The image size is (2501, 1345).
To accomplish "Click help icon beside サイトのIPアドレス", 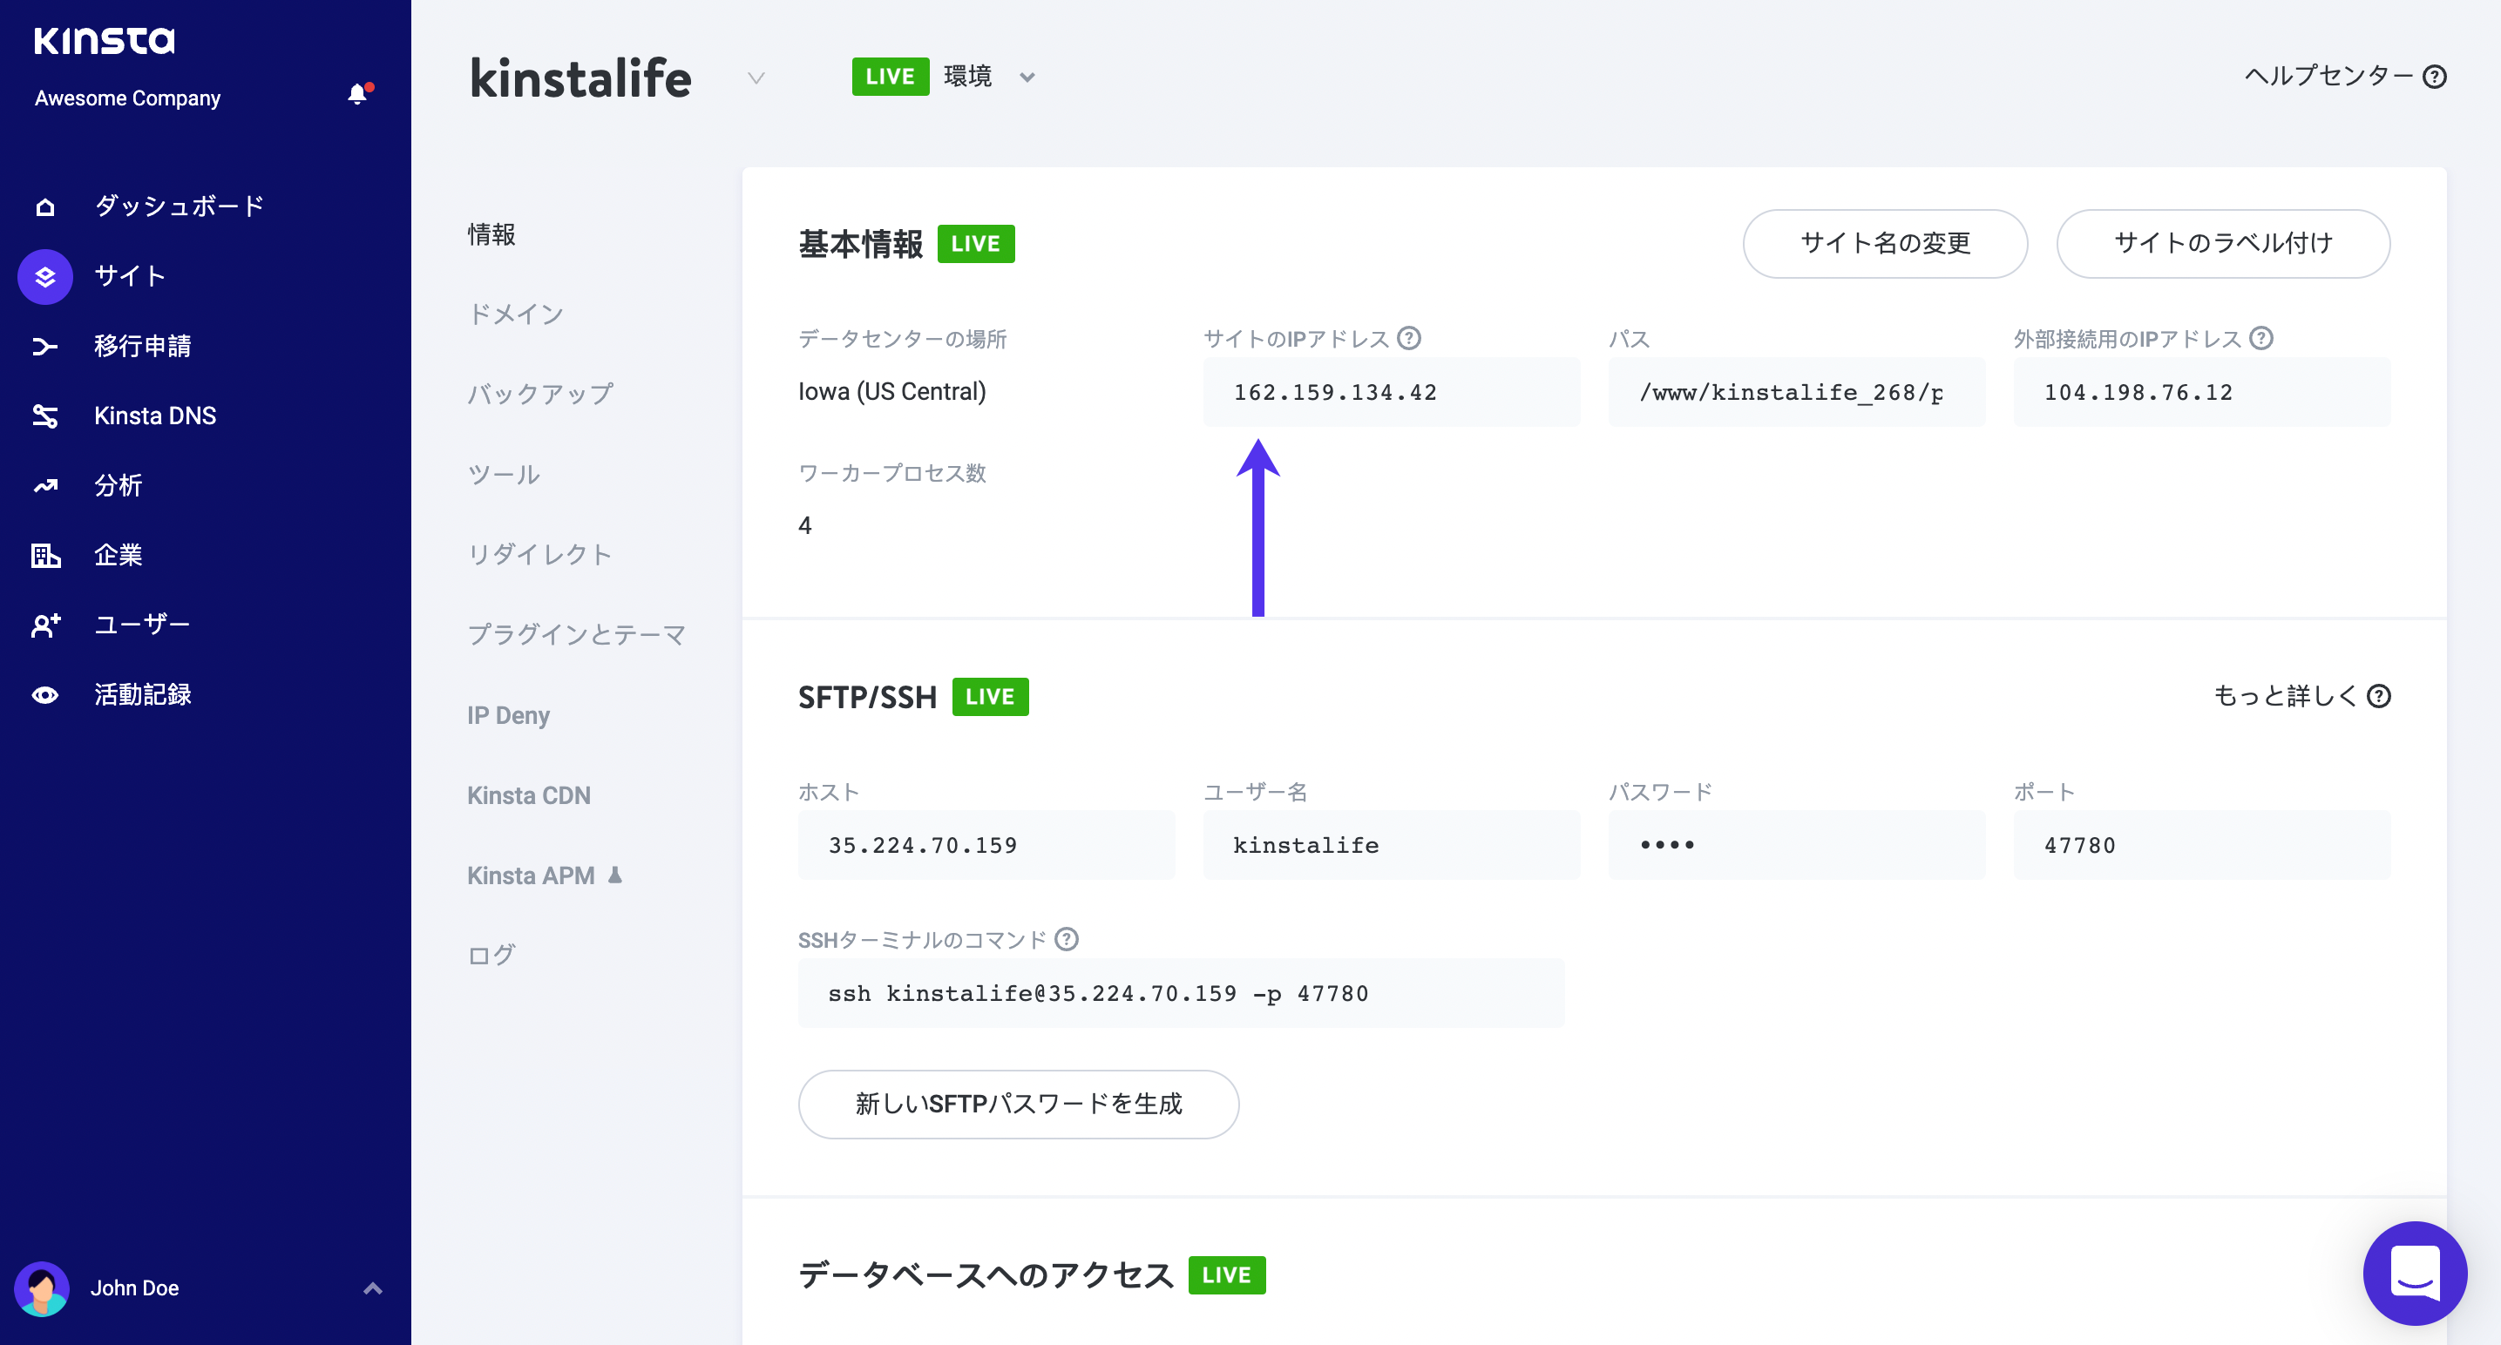I will coord(1409,338).
